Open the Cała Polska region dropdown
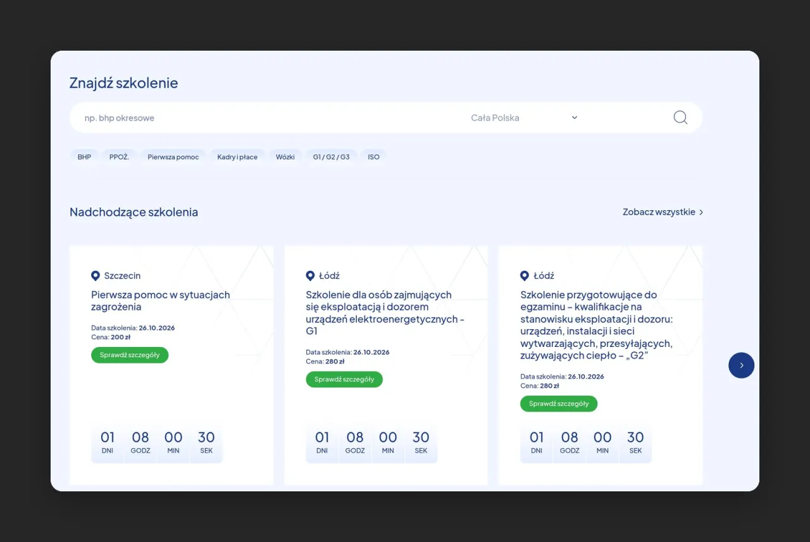810x542 pixels. pos(525,118)
